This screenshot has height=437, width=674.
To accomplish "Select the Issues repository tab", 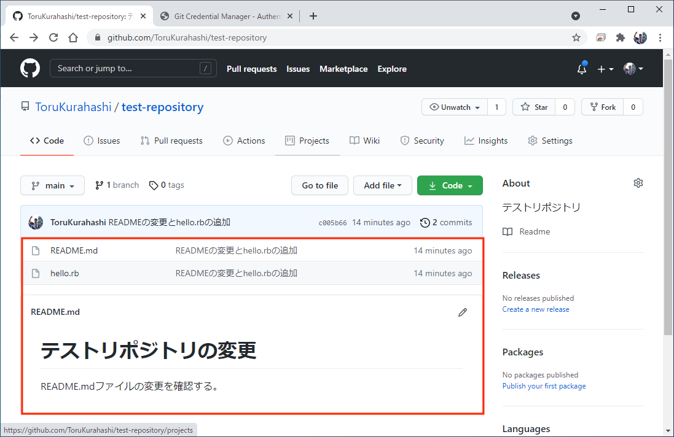I will click(x=102, y=141).
